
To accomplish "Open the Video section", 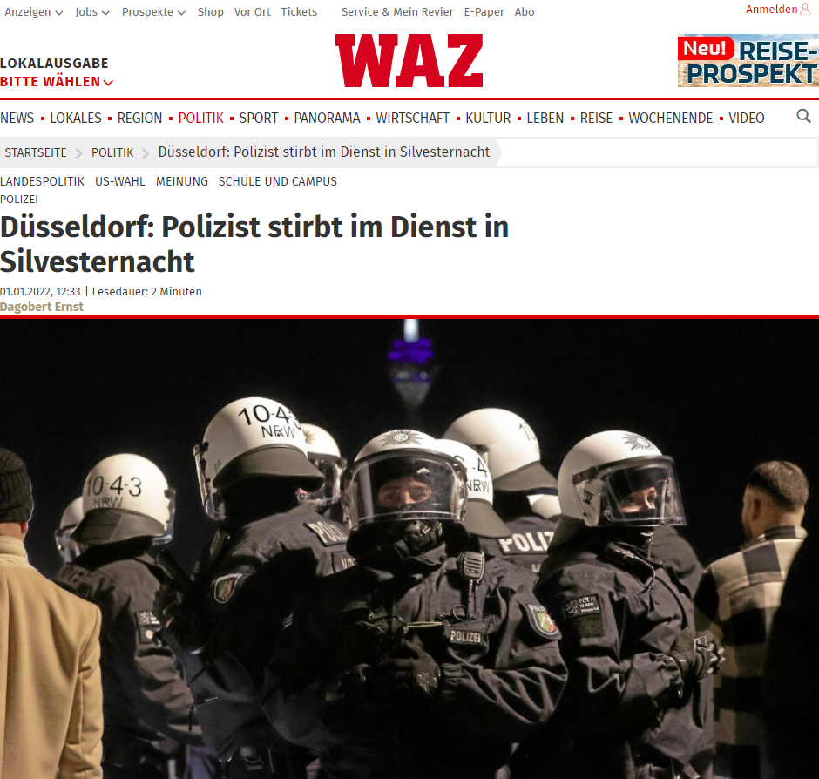I will [x=746, y=119].
